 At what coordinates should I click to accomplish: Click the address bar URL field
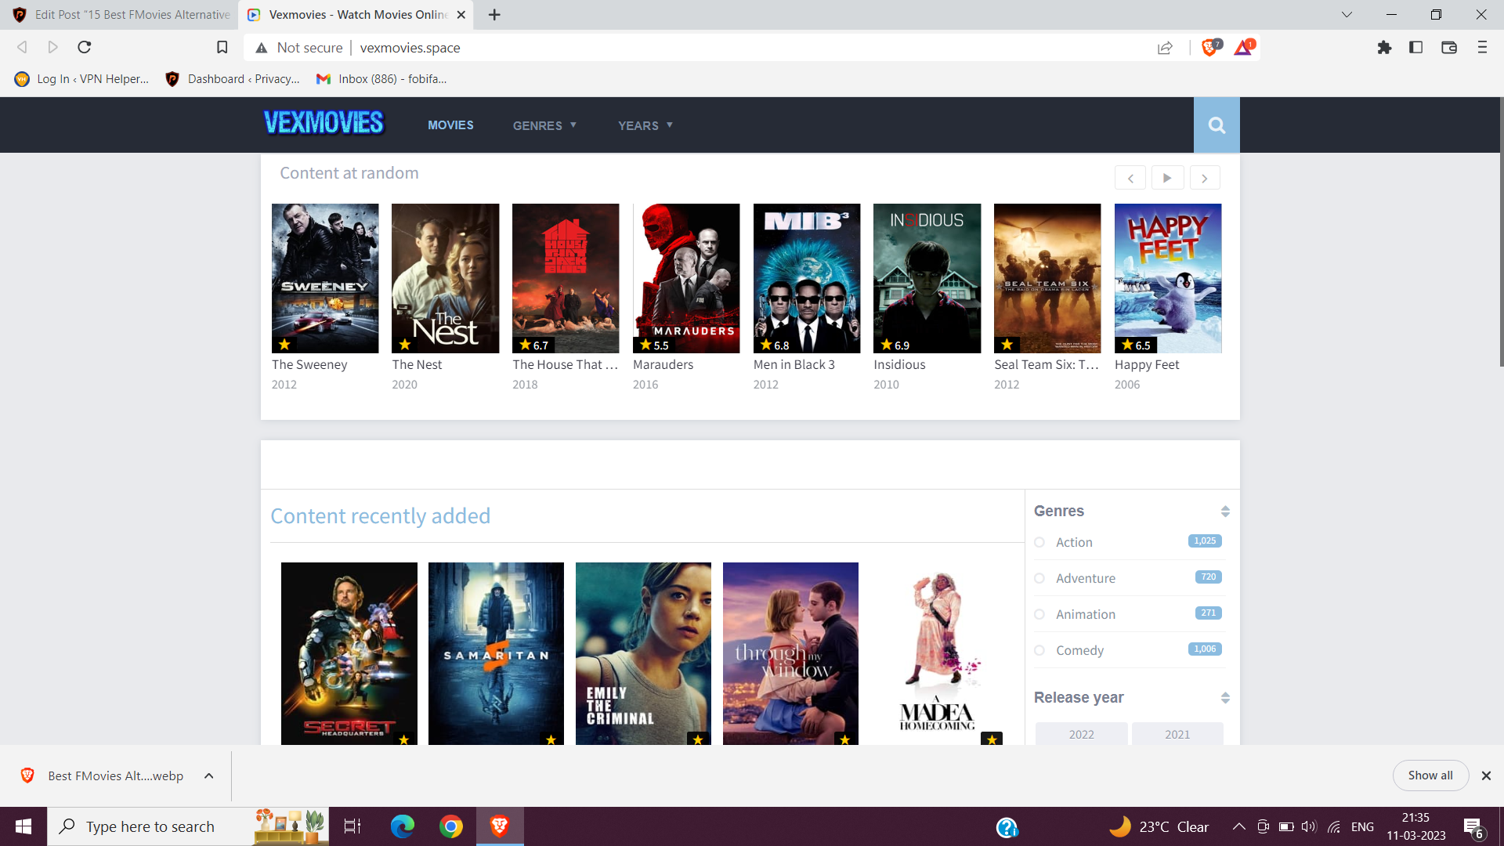tap(752, 48)
